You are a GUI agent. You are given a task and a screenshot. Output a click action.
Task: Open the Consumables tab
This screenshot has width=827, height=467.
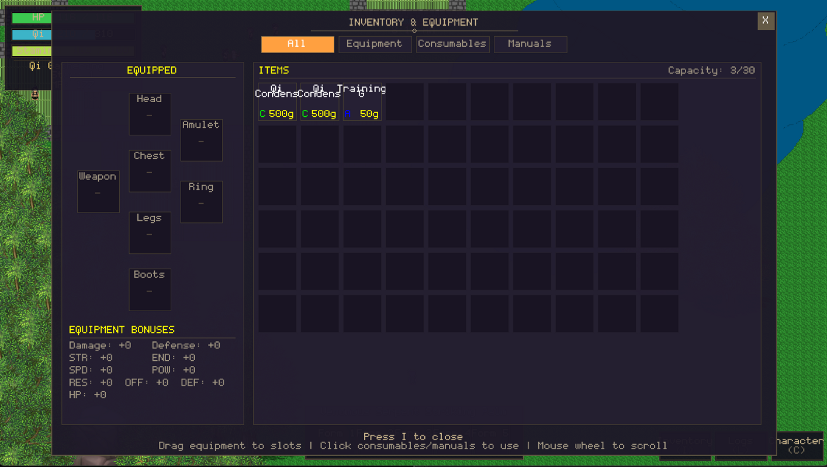click(x=452, y=44)
